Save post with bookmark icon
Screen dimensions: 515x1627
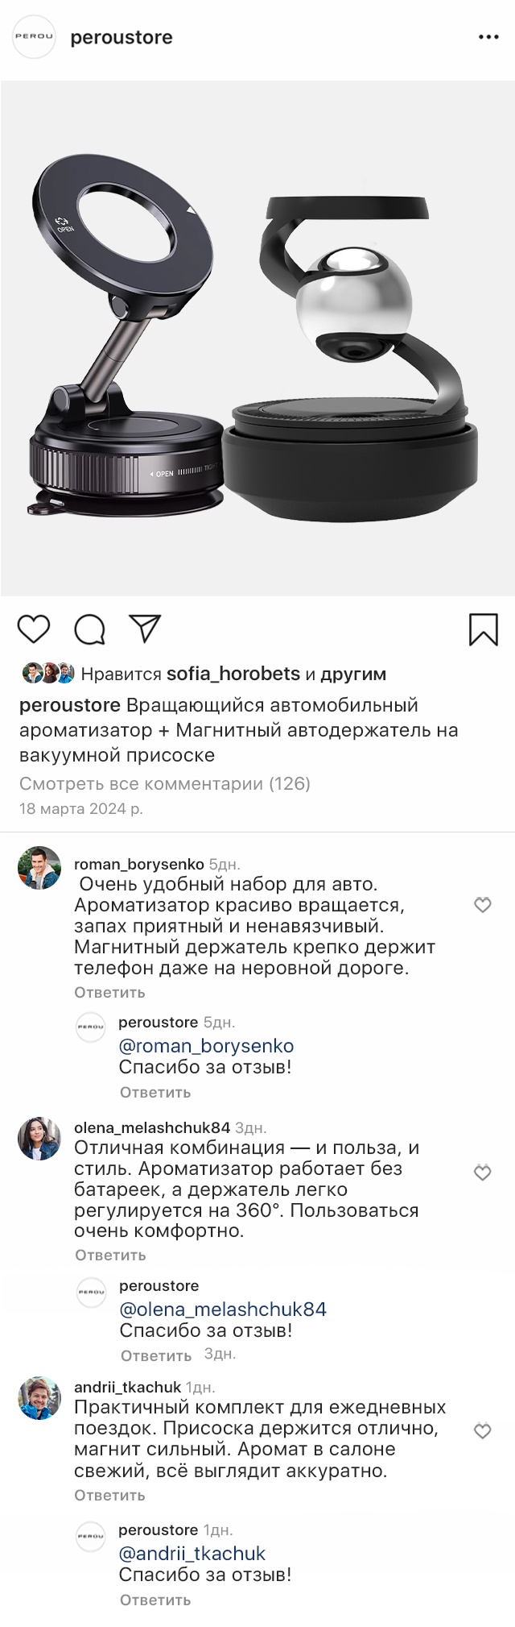coord(483,629)
